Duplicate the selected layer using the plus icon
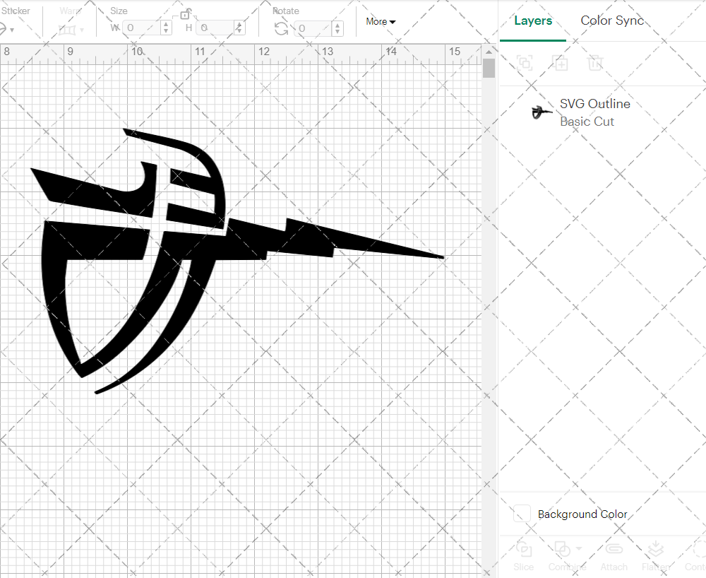Viewport: 706px width, 578px height. point(561,63)
